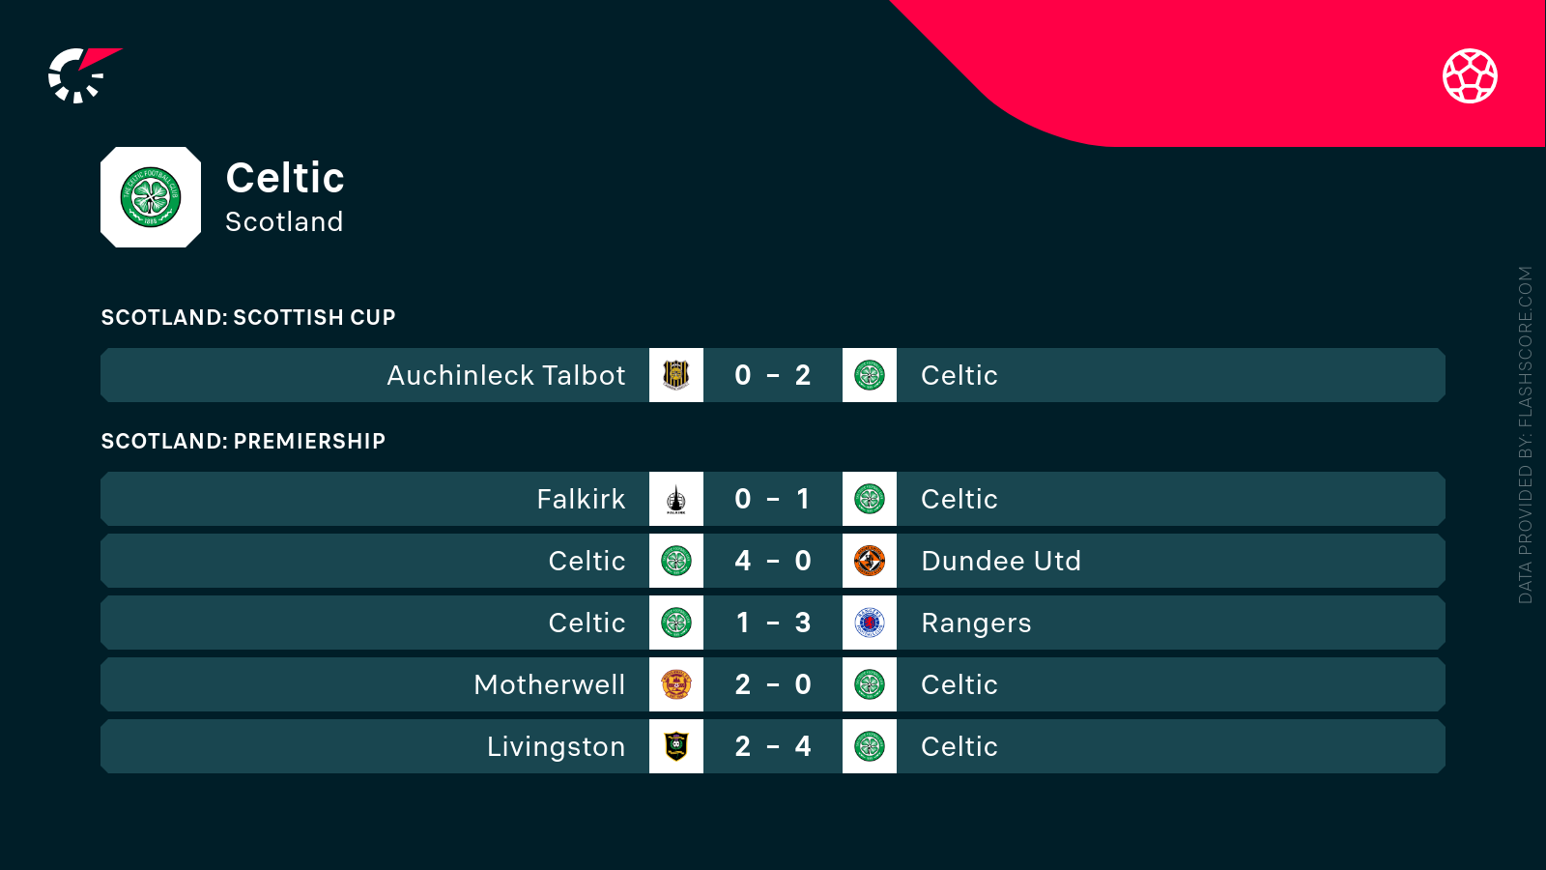Select the Celtic title heading

click(285, 178)
